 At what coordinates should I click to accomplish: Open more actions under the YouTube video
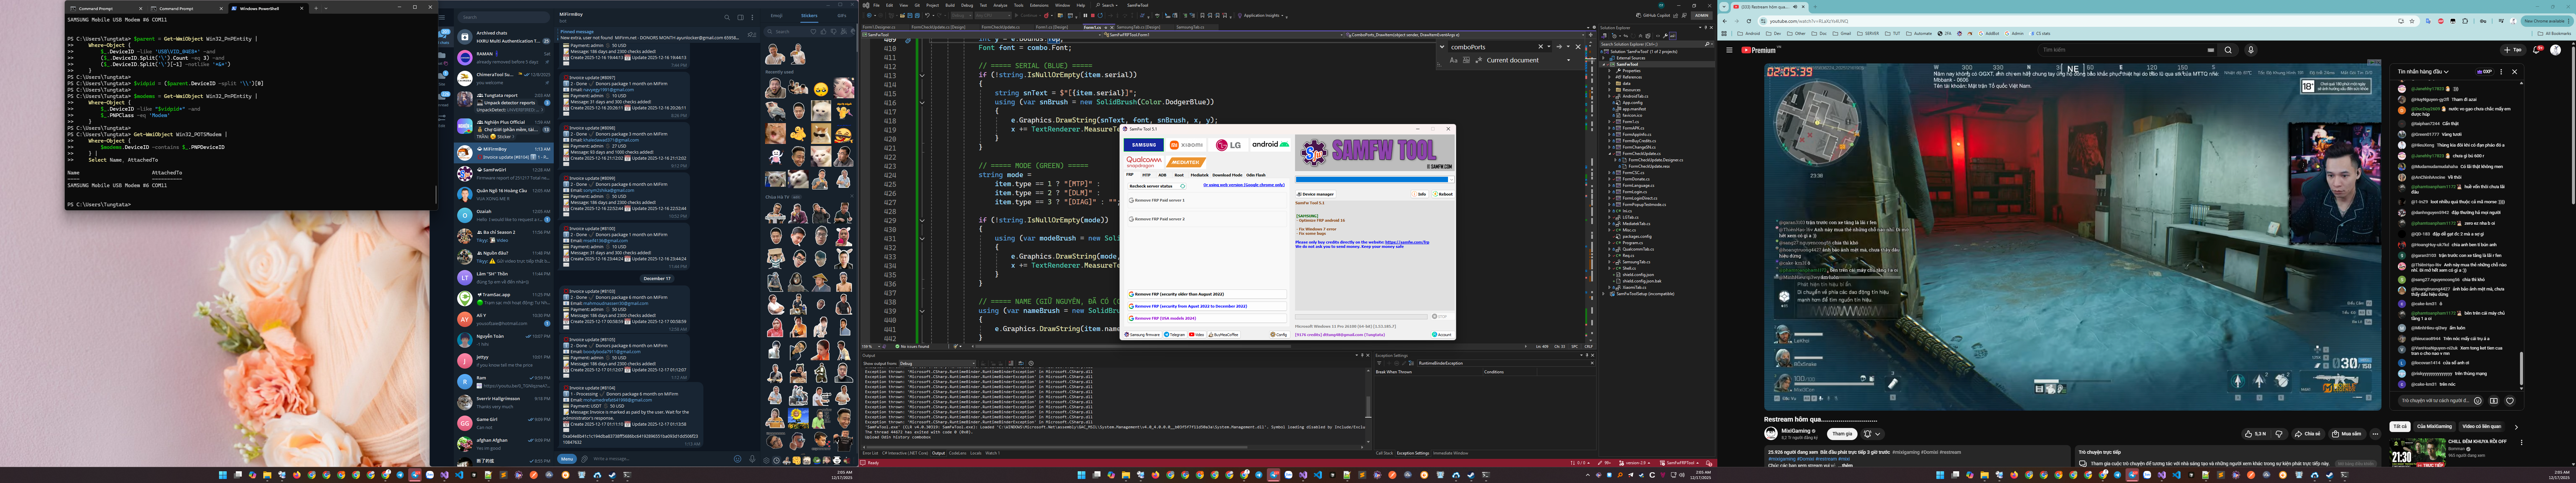[x=2375, y=434]
